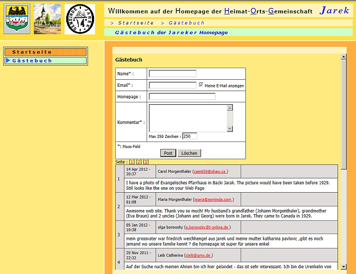Click the comment box scroll-down arrow
The image size is (356, 274).
click(x=230, y=129)
